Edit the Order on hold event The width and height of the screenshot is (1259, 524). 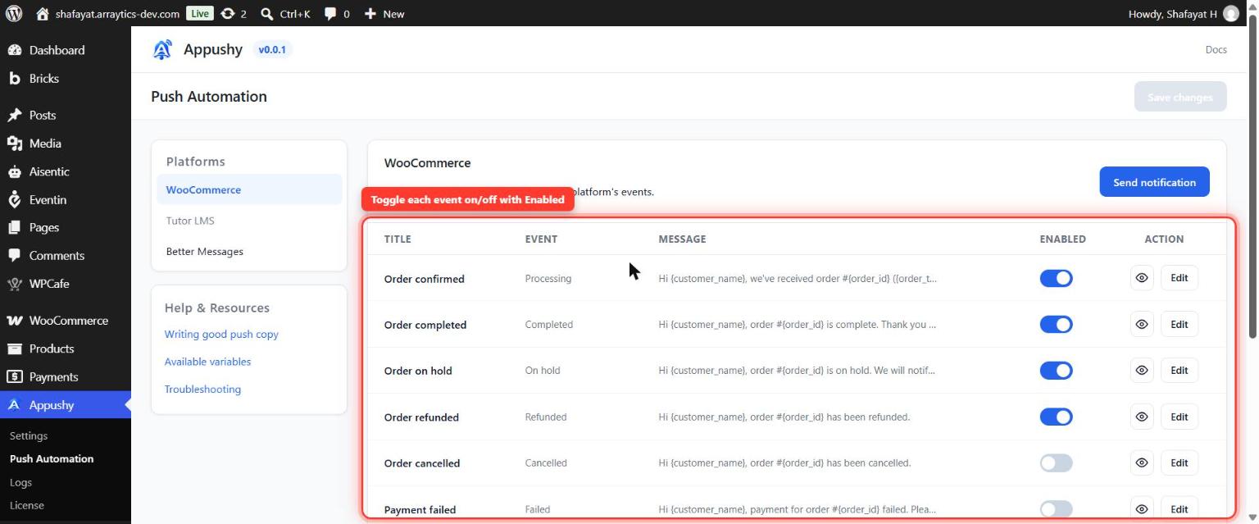coord(1179,370)
